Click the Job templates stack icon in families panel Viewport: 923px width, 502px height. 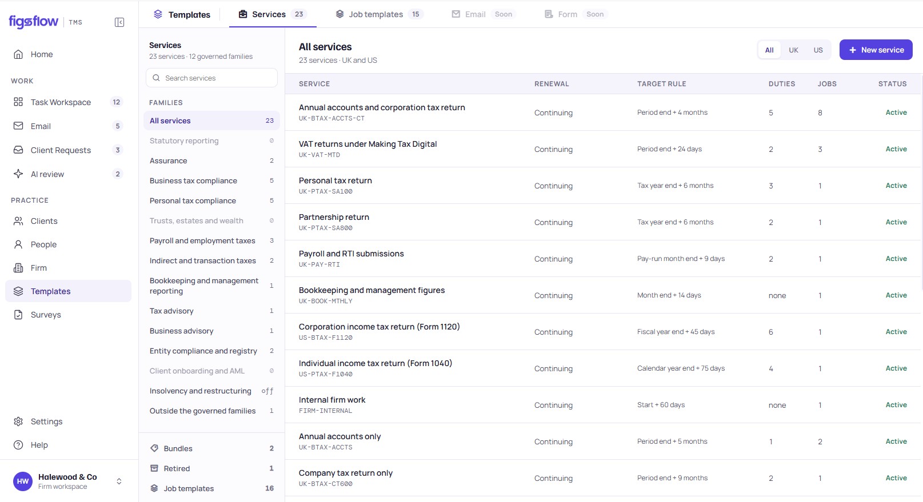(154, 488)
